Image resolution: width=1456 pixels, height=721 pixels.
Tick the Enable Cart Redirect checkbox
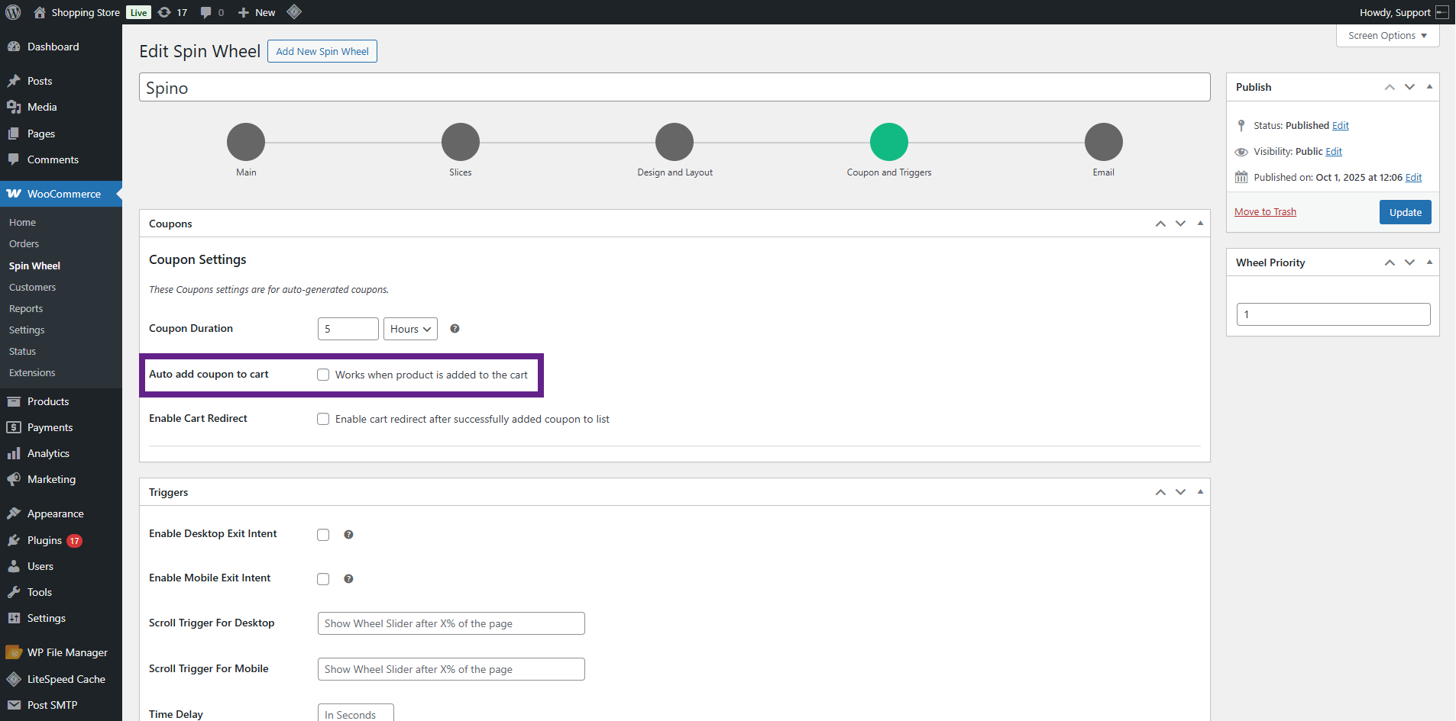tap(323, 419)
